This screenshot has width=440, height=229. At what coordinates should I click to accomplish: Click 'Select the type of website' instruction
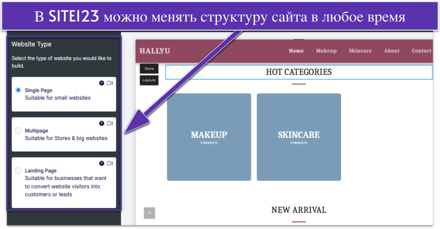[x=62, y=62]
